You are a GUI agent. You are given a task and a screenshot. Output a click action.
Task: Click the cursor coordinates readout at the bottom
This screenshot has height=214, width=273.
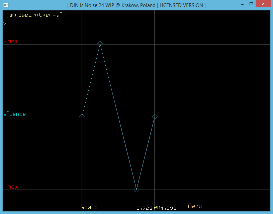point(156,208)
